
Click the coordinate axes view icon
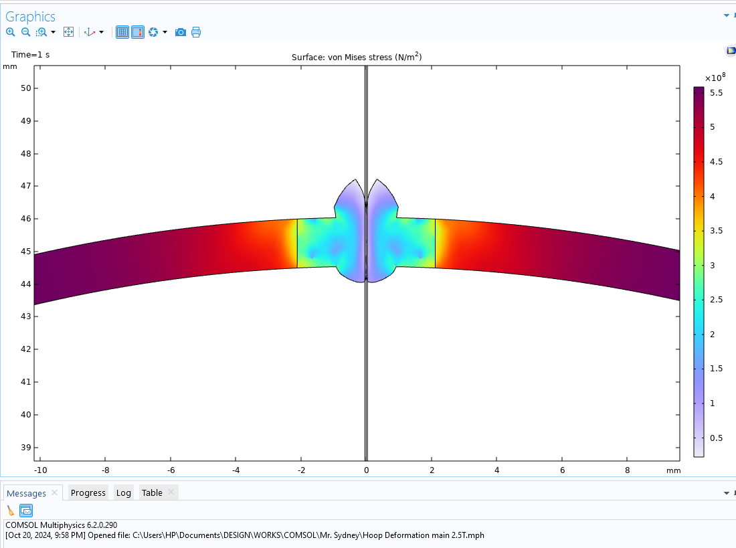pos(90,32)
